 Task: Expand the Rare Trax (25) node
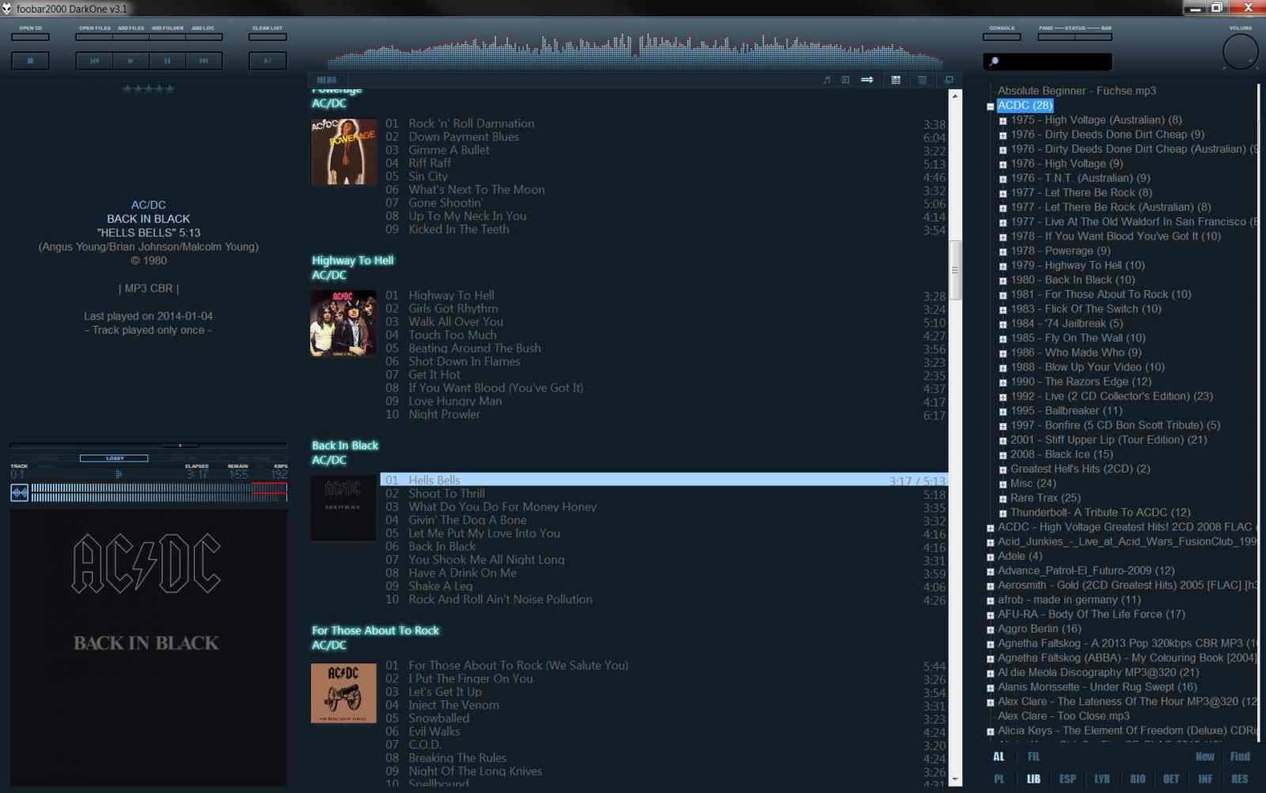click(1003, 498)
